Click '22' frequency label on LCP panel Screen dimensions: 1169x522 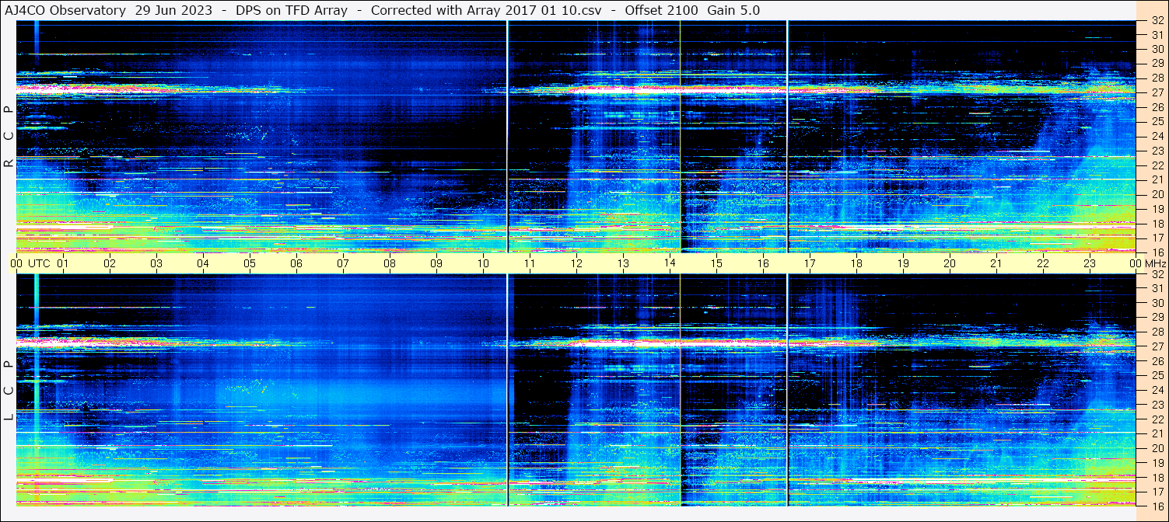(x=1157, y=419)
